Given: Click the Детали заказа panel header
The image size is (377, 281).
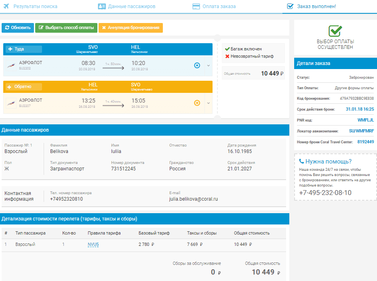Looking at the screenshot, I should point(335,63).
